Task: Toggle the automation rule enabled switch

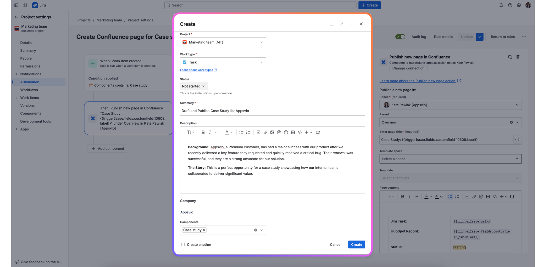Action: tap(400, 37)
